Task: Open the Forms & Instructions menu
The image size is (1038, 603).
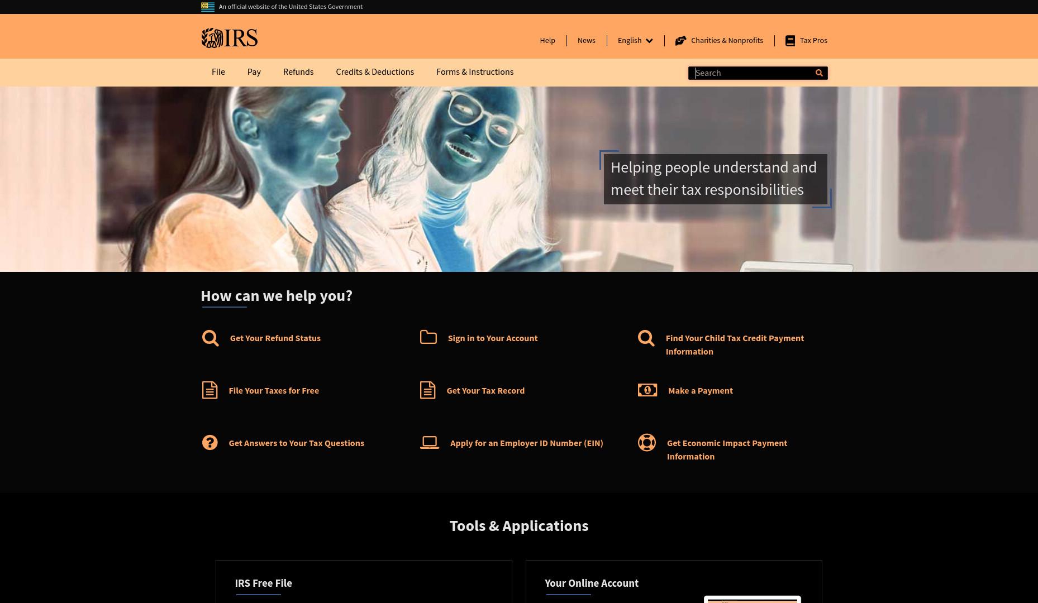Action: pyautogui.click(x=475, y=72)
